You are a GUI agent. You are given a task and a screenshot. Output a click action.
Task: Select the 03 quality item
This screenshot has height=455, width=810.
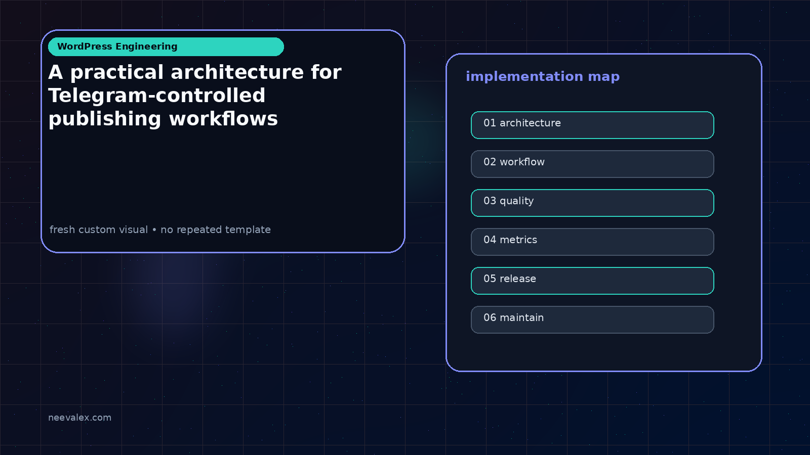coord(592,203)
